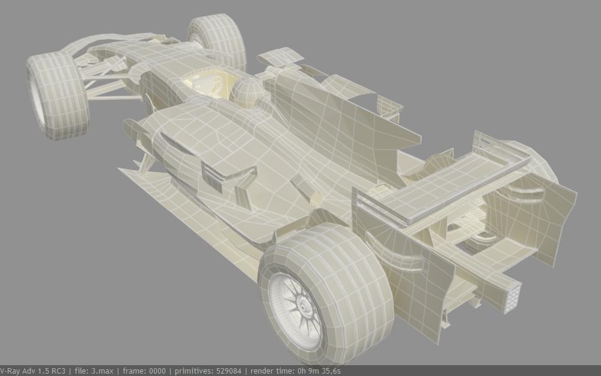Click the 'primitives: 529084' counter
The height and width of the screenshot is (376, 601).
pyautogui.click(x=209, y=371)
